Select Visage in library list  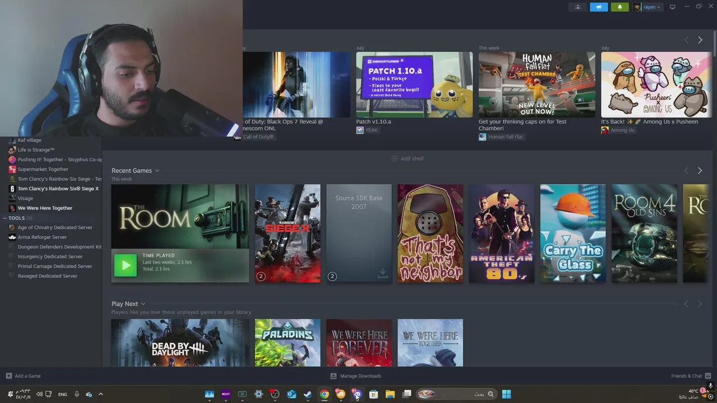click(25, 198)
